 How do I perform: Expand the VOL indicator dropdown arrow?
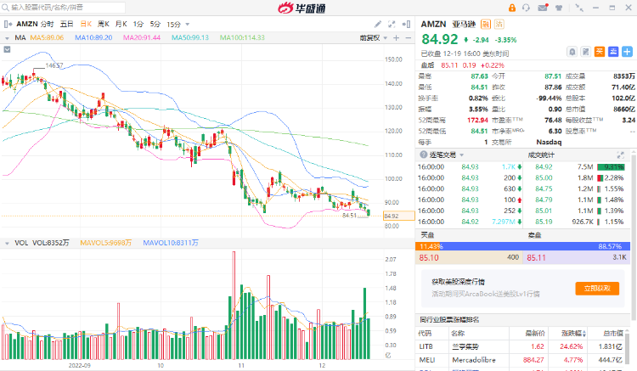tap(7, 243)
